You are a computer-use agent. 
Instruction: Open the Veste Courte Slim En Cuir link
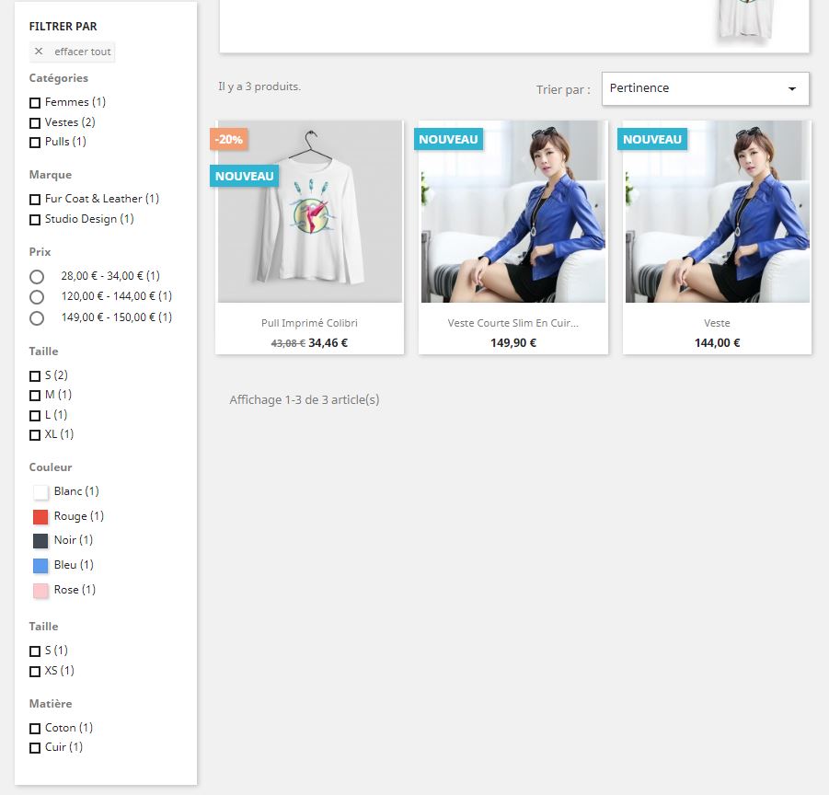(x=512, y=323)
